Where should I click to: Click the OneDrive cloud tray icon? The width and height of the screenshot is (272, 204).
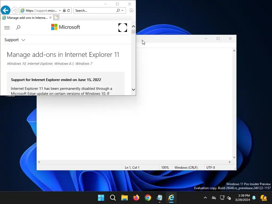(x=214, y=198)
